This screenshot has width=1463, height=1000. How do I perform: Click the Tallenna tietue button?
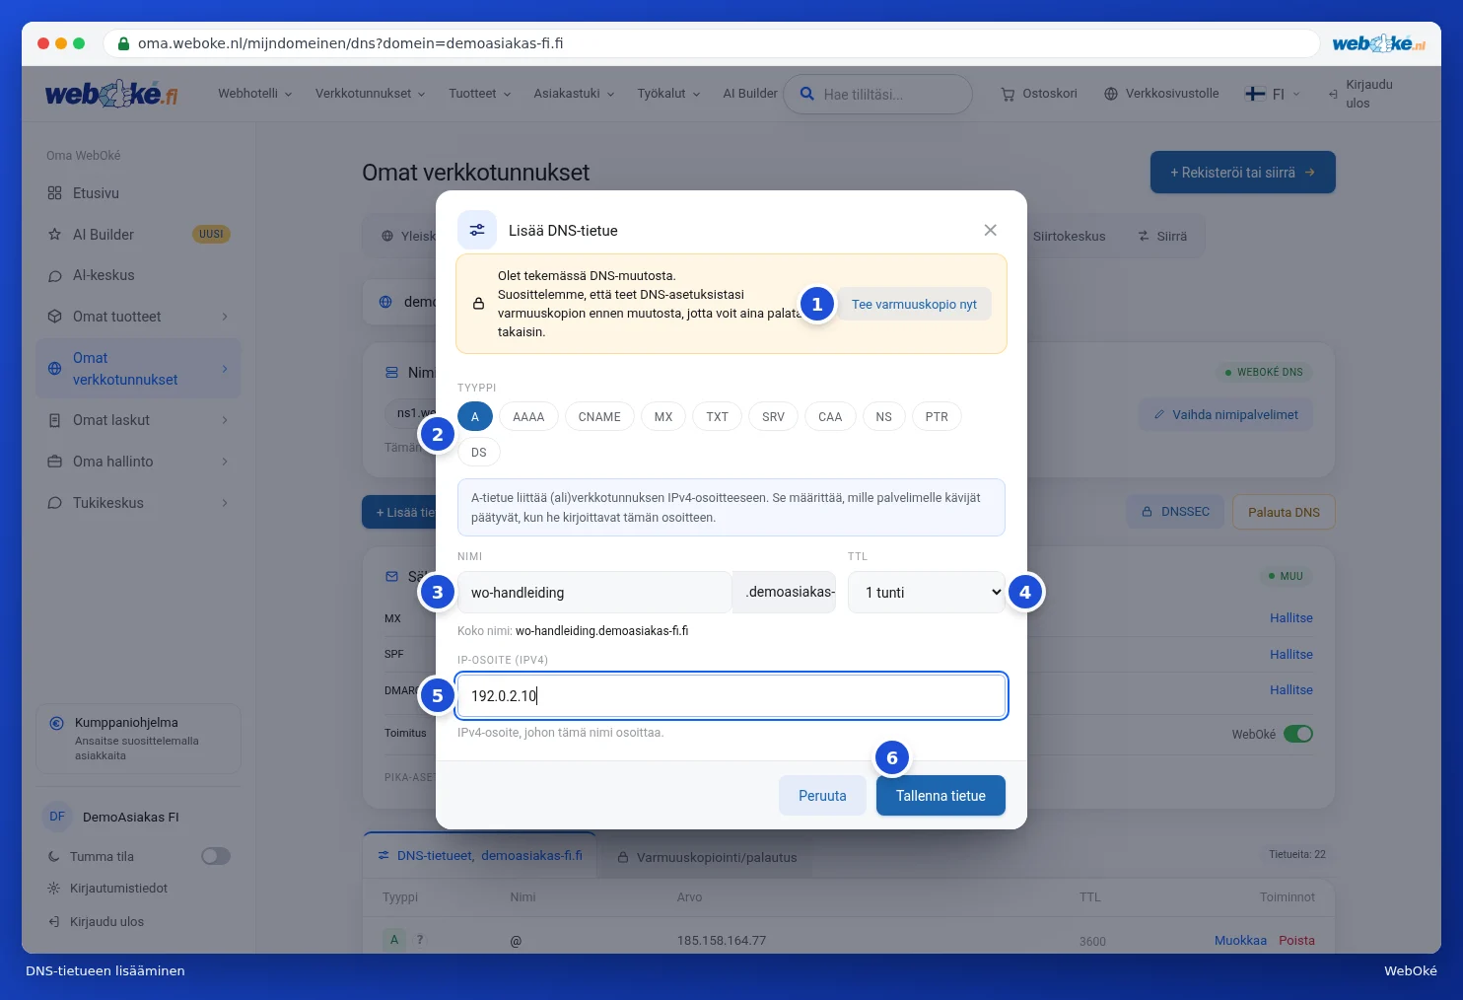[940, 796]
